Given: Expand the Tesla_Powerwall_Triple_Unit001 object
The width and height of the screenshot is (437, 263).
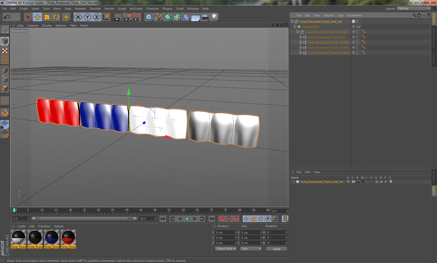Looking at the screenshot, I should (x=301, y=42).
